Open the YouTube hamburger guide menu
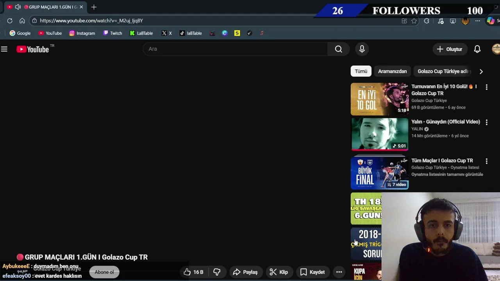The image size is (500, 281). pos(4,49)
